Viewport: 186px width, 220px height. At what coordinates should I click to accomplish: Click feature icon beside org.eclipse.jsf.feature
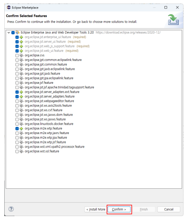point(21,83)
